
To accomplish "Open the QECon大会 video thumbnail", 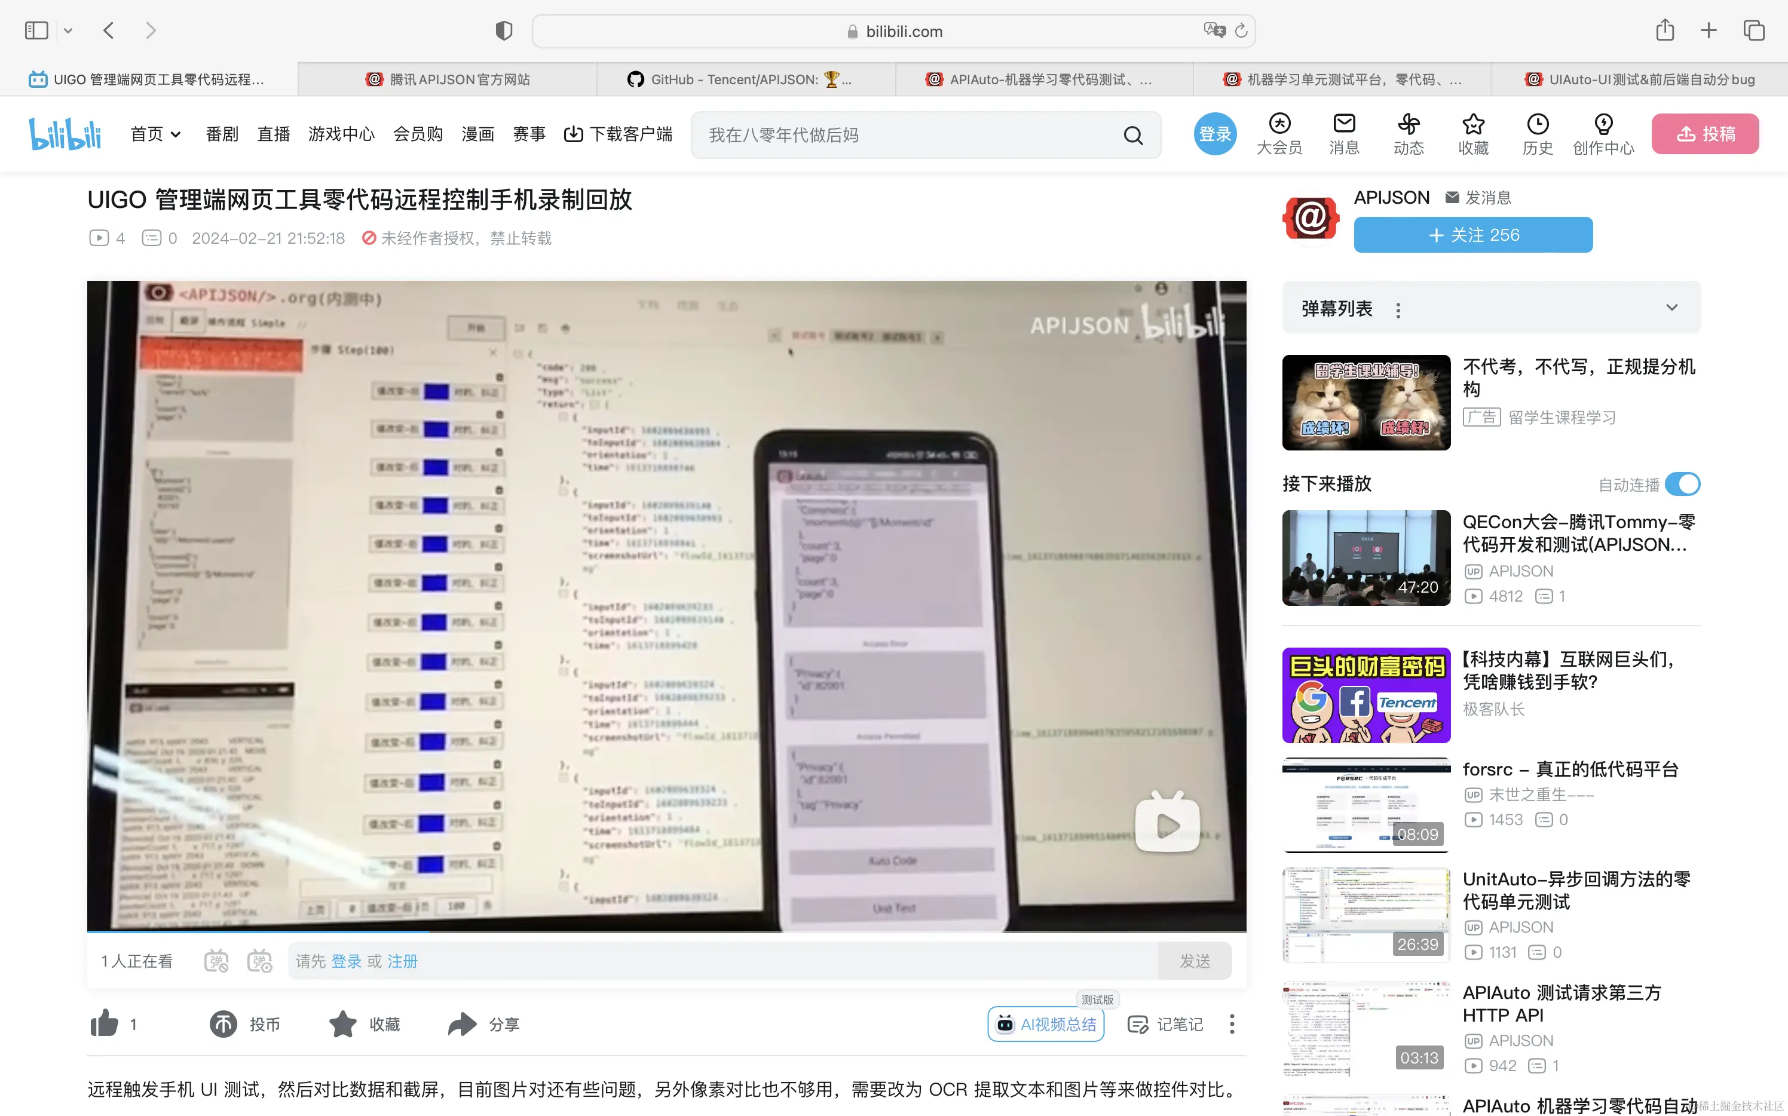I will [1366, 557].
